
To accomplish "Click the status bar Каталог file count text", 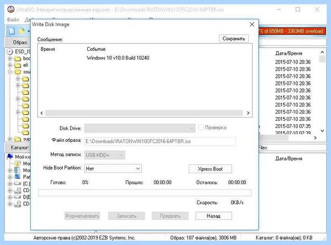I will [284, 238].
